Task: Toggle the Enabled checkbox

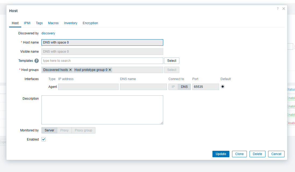Action: click(44, 139)
